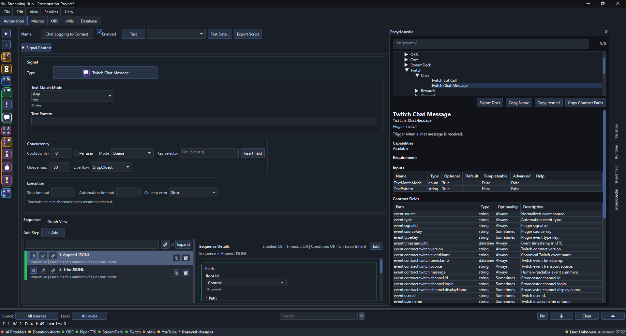The width and height of the screenshot is (626, 336).
Task: Select the highlighted chat bubble automation icon
Action: pos(7,118)
